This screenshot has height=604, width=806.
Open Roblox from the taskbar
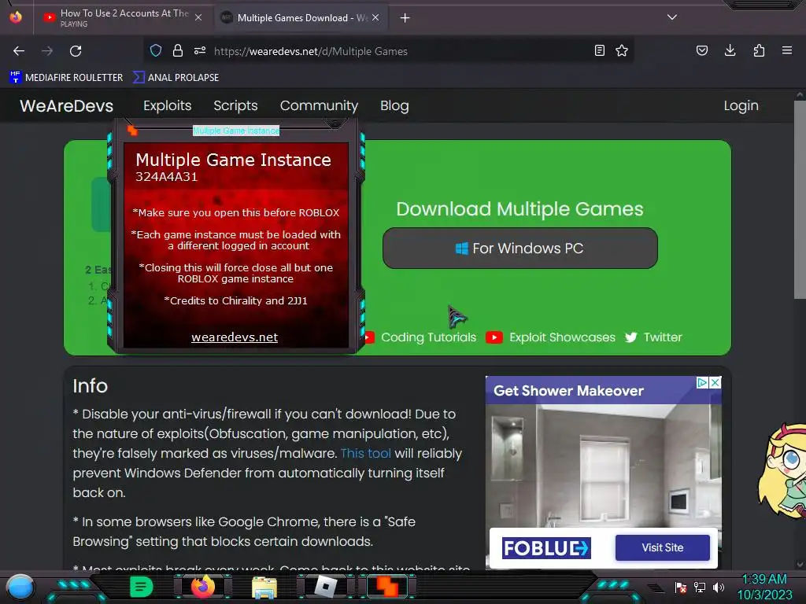tap(325, 587)
